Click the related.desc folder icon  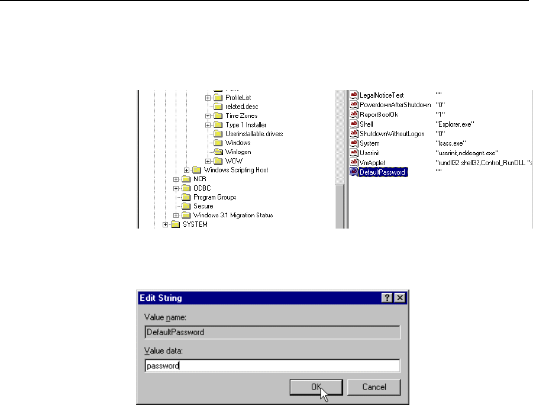pos(218,107)
